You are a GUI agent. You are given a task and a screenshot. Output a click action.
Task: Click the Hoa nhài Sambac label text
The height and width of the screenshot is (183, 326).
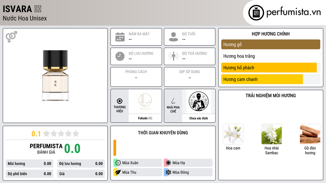pyautogui.click(x=272, y=150)
